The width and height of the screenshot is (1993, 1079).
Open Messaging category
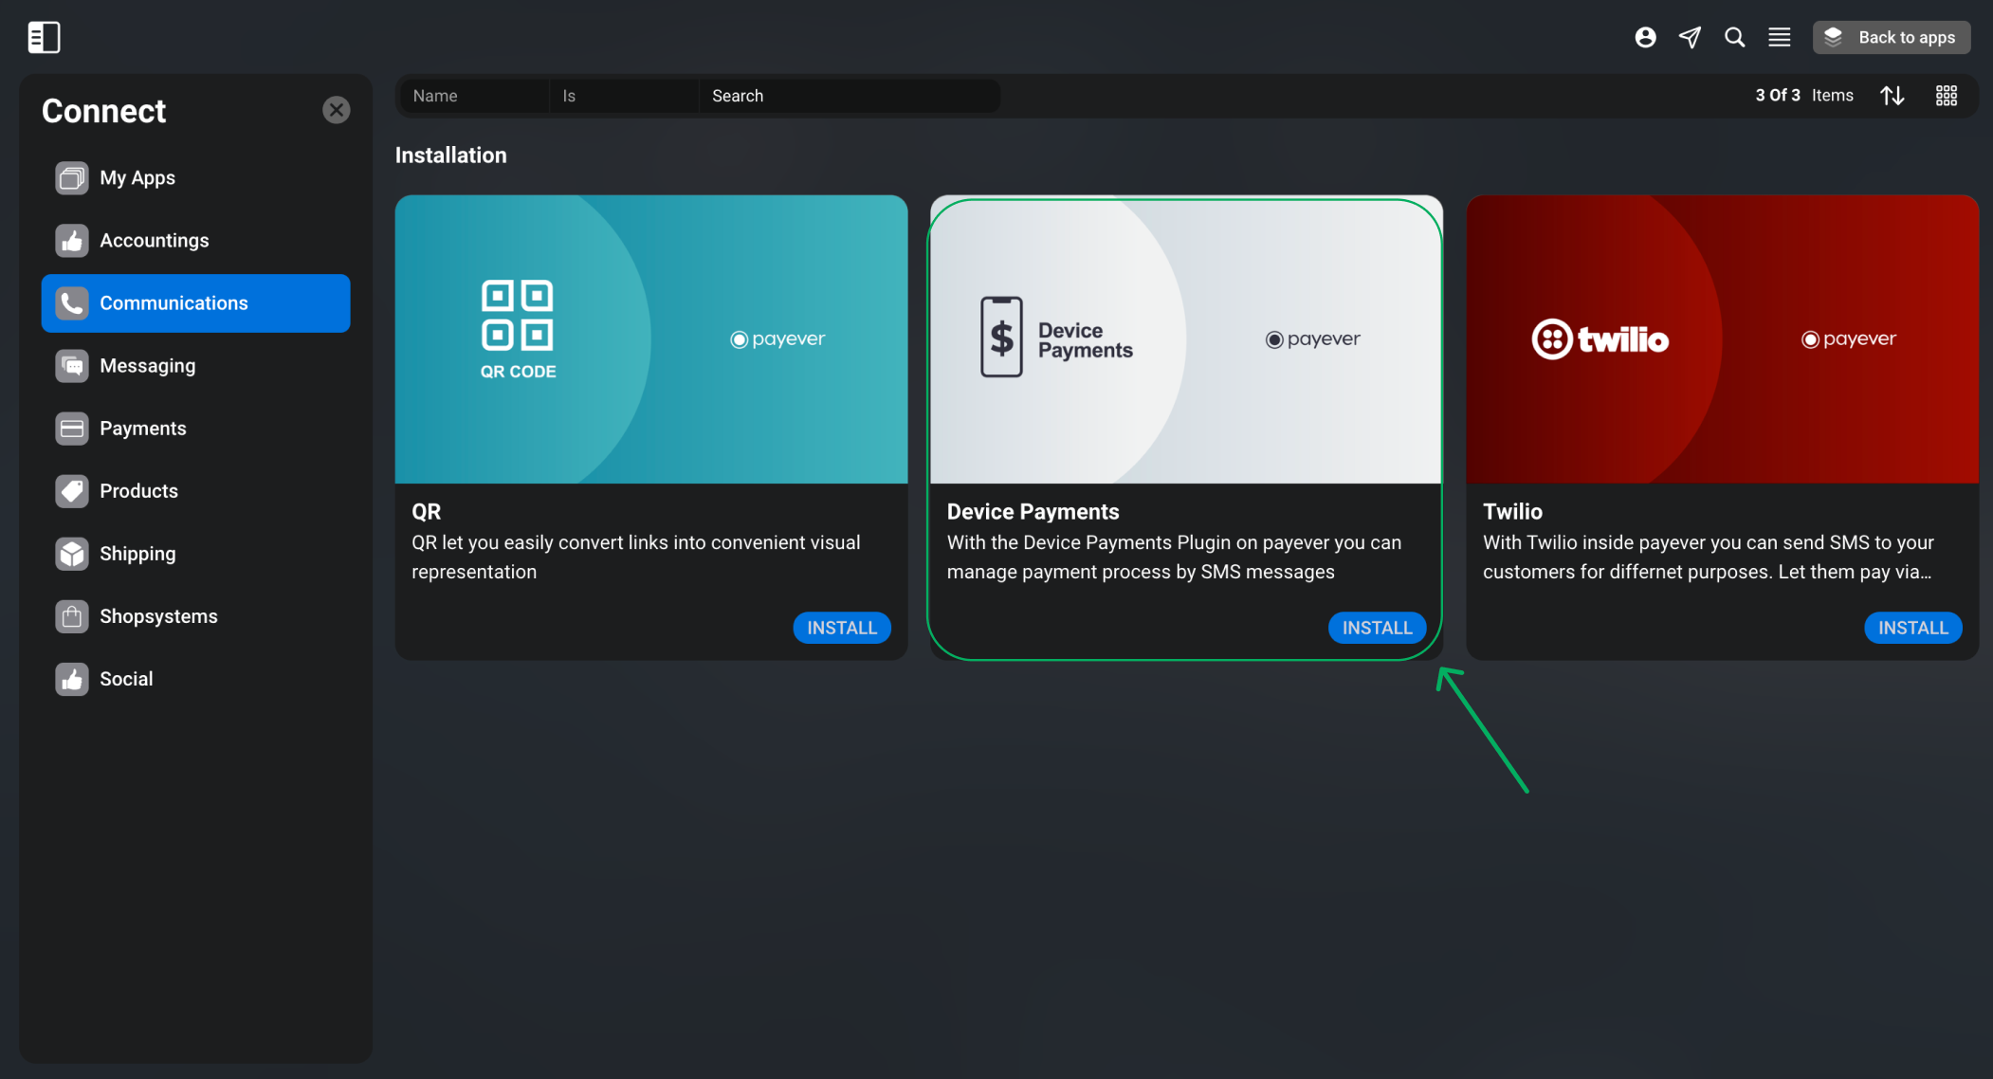coord(195,366)
